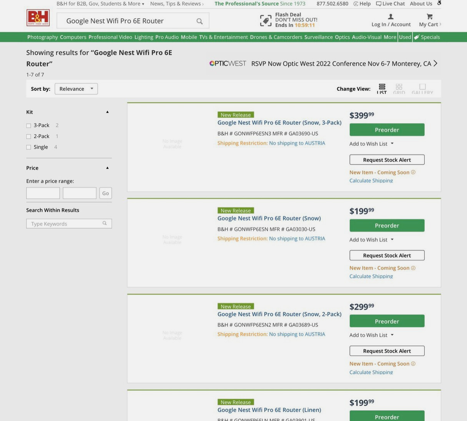Request Stock Alert for Snow 2-Pack
Image resolution: width=467 pixels, height=421 pixels.
387,351
